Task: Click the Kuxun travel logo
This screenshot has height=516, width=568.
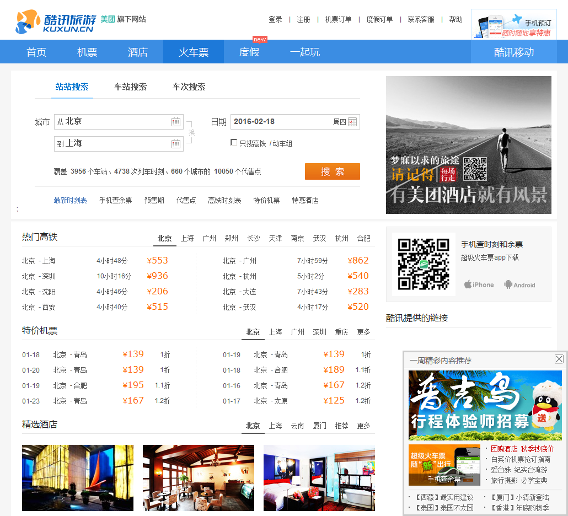Action: [x=56, y=21]
